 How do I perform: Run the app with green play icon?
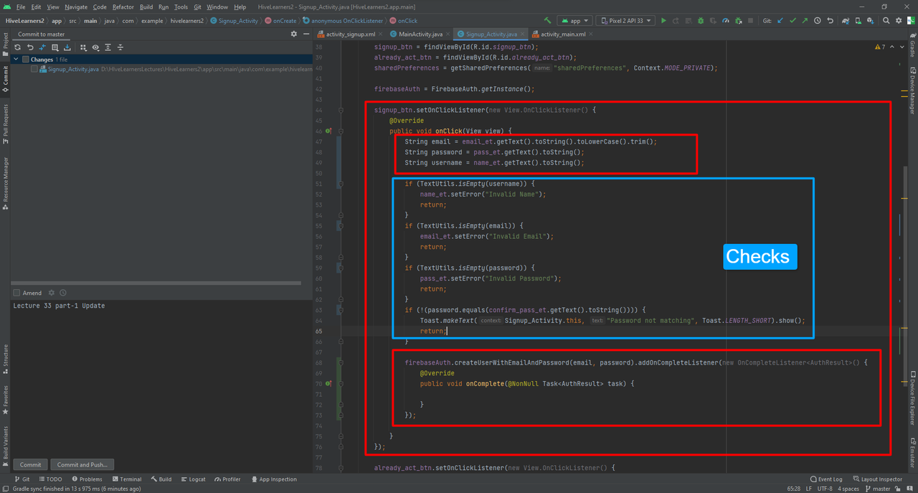pyautogui.click(x=663, y=21)
